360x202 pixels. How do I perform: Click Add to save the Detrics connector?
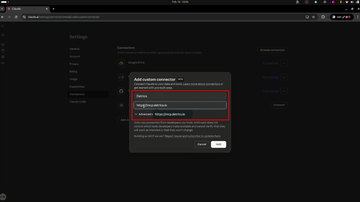[218, 144]
